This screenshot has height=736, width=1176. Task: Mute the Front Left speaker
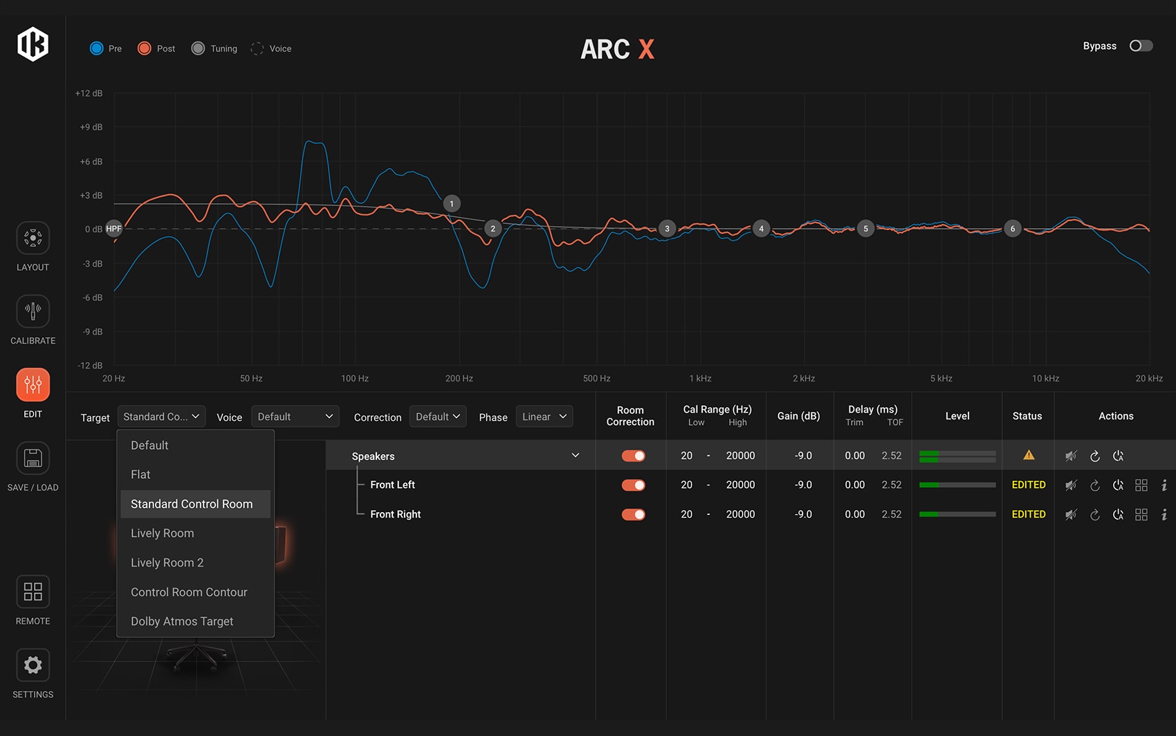1071,485
